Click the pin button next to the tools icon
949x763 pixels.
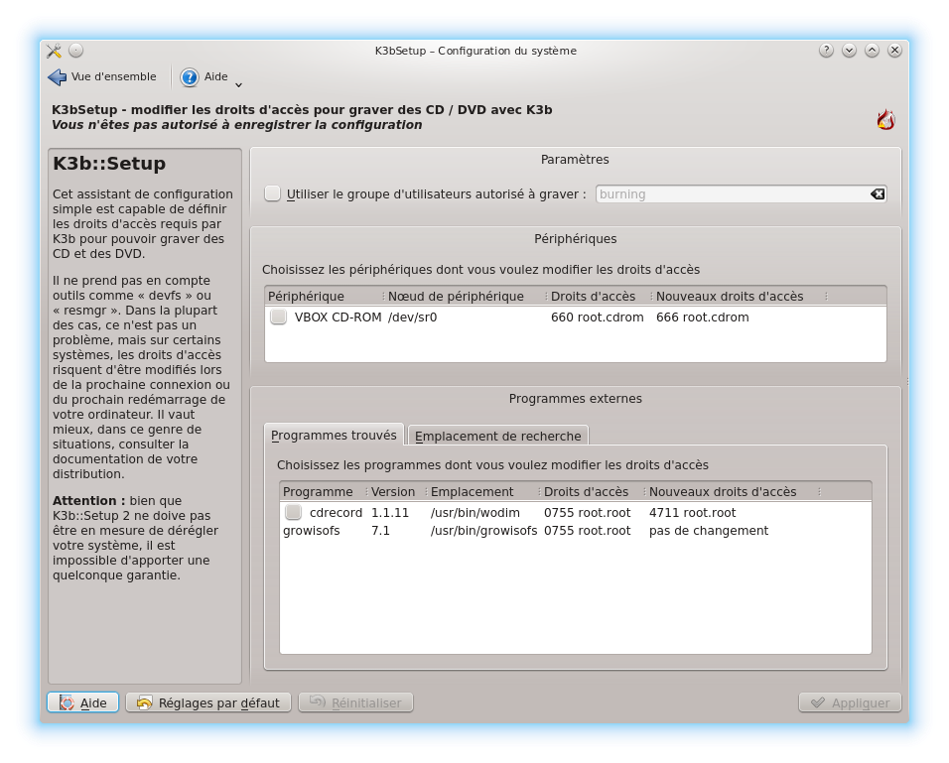[x=76, y=51]
